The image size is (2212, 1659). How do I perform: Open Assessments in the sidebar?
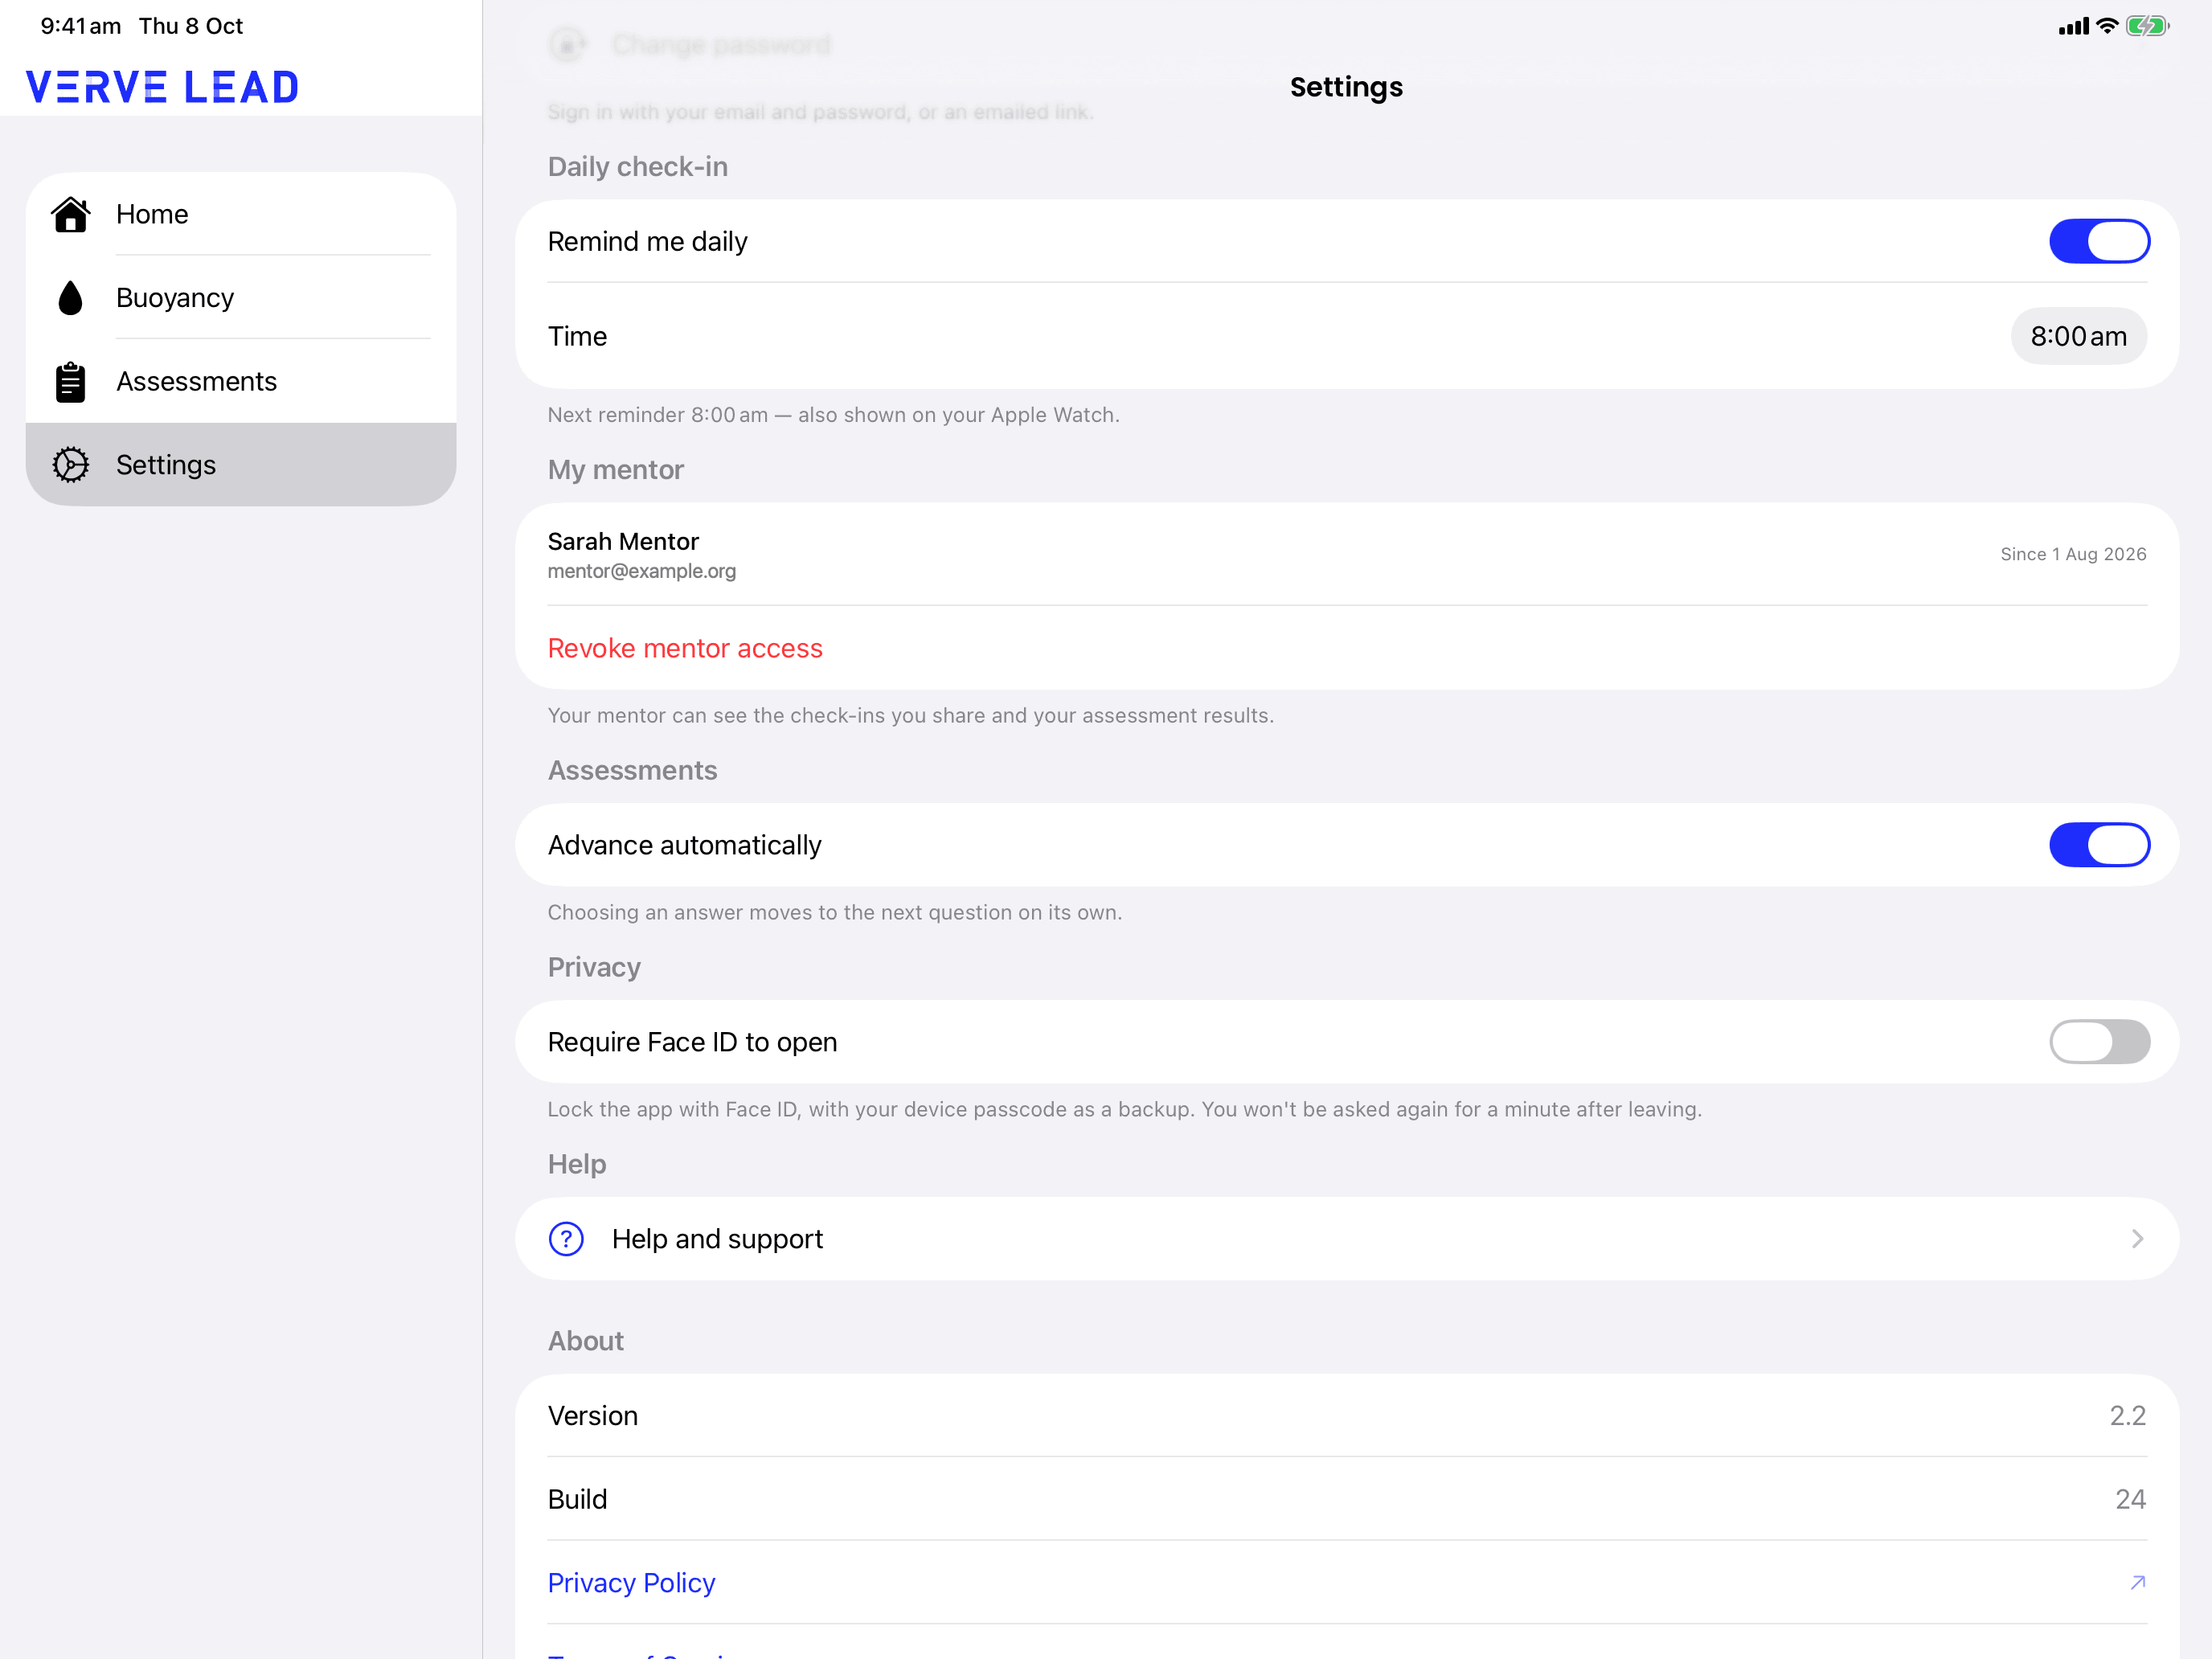tap(241, 382)
